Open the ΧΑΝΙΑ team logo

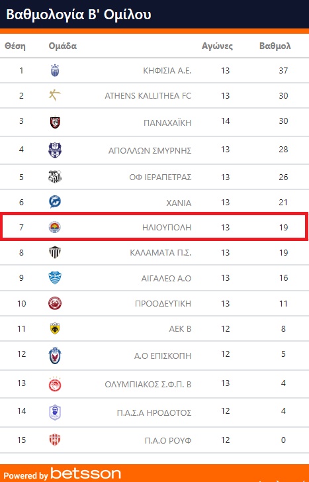(x=55, y=202)
